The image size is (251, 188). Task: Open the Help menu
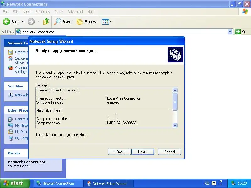coord(91,12)
